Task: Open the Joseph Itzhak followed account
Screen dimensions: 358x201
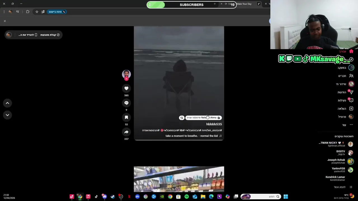Action: tap(340, 161)
